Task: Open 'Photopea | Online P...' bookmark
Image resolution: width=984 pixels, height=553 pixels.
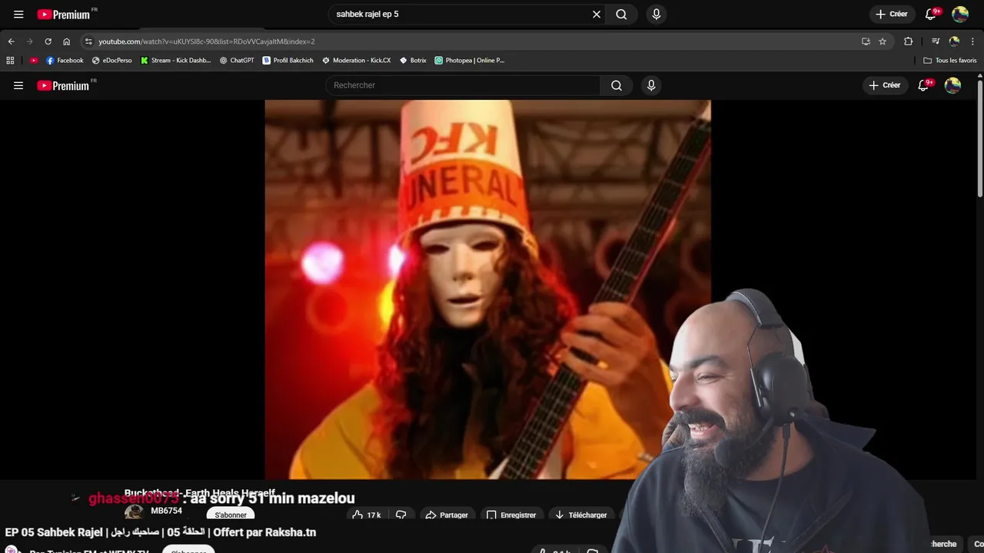Action: 470,60
